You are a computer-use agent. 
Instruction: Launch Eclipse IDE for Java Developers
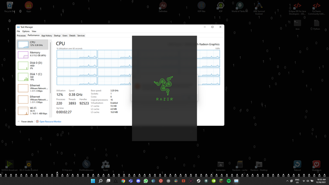297,9
